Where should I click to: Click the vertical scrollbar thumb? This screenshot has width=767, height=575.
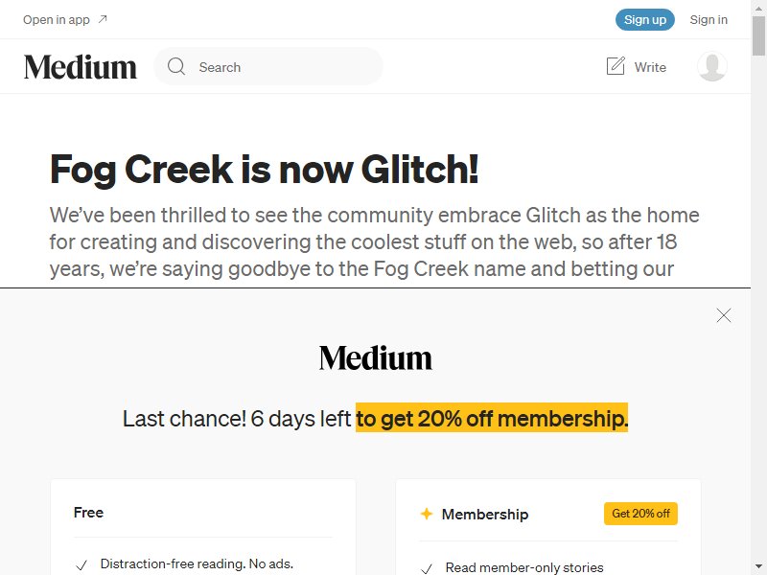coord(758,35)
